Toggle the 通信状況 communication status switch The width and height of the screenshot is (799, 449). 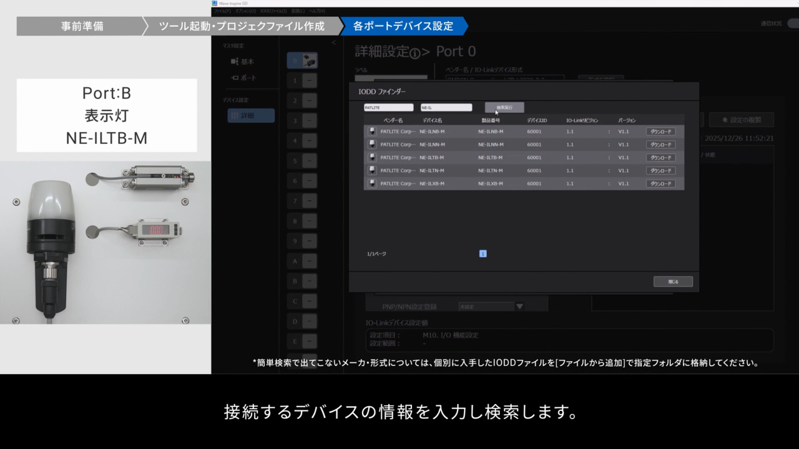click(x=792, y=24)
